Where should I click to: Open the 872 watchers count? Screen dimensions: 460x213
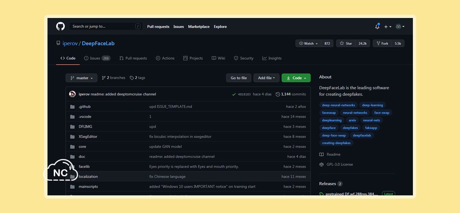click(327, 43)
